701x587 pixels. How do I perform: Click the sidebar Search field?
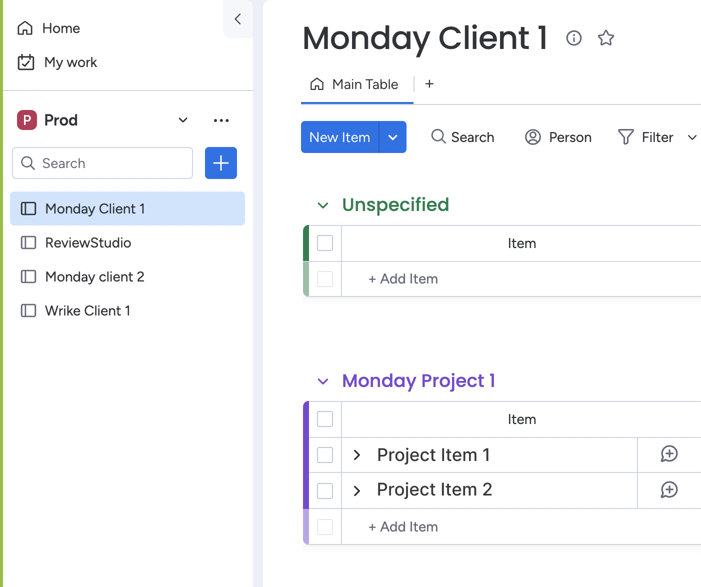coord(102,163)
